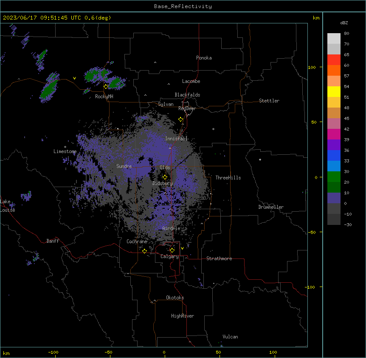Click the yellow V marker northwest of RockyMH
The width and height of the screenshot is (366, 358).
[74, 78]
